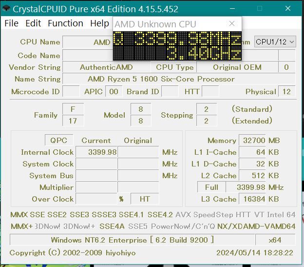Open the Help menu
Screen dimensions: 304x267
tap(100, 23)
